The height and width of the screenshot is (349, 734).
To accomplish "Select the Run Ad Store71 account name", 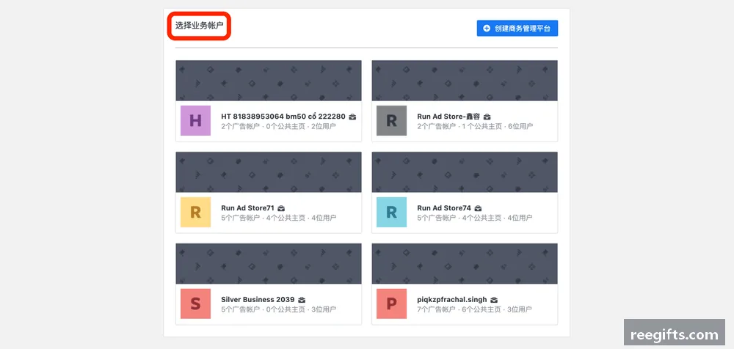I will coord(247,208).
